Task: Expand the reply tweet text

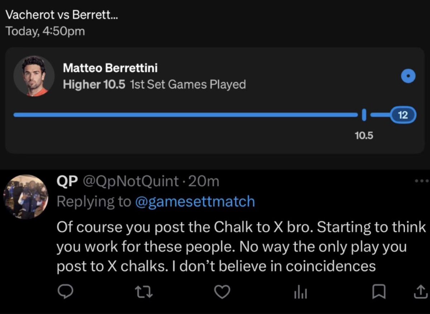Action: coord(241,247)
